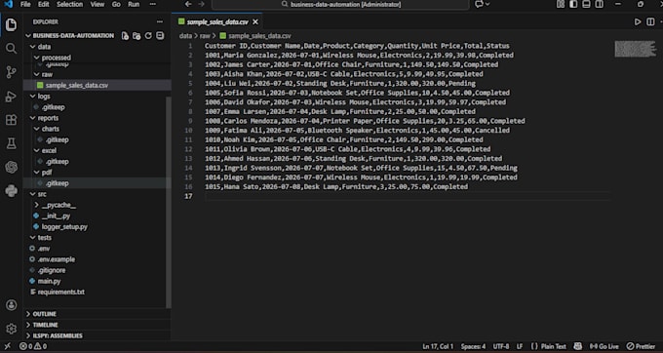Open the Extensions view
The height and width of the screenshot is (353, 663).
pyautogui.click(x=11, y=120)
